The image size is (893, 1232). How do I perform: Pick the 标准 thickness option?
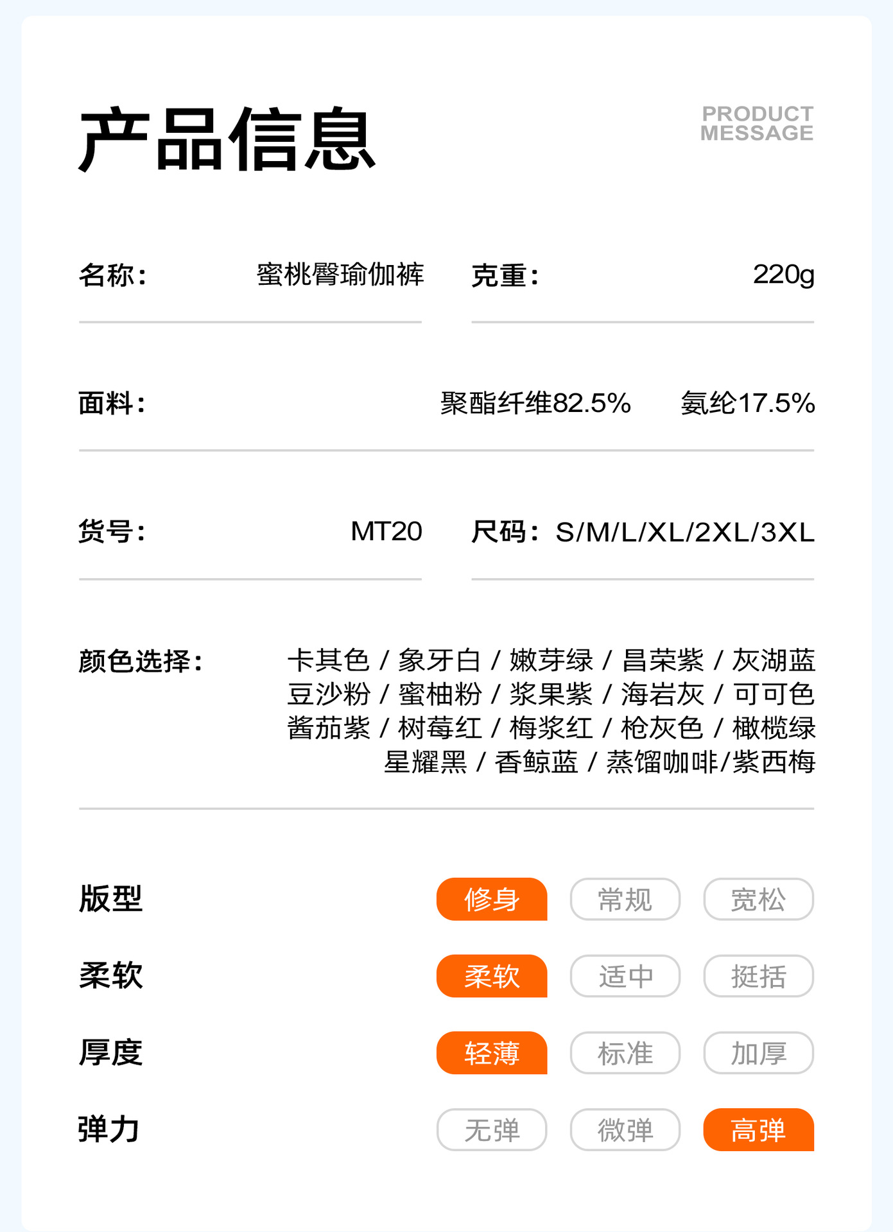click(x=625, y=1053)
